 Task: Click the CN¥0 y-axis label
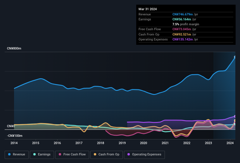(x=11, y=126)
